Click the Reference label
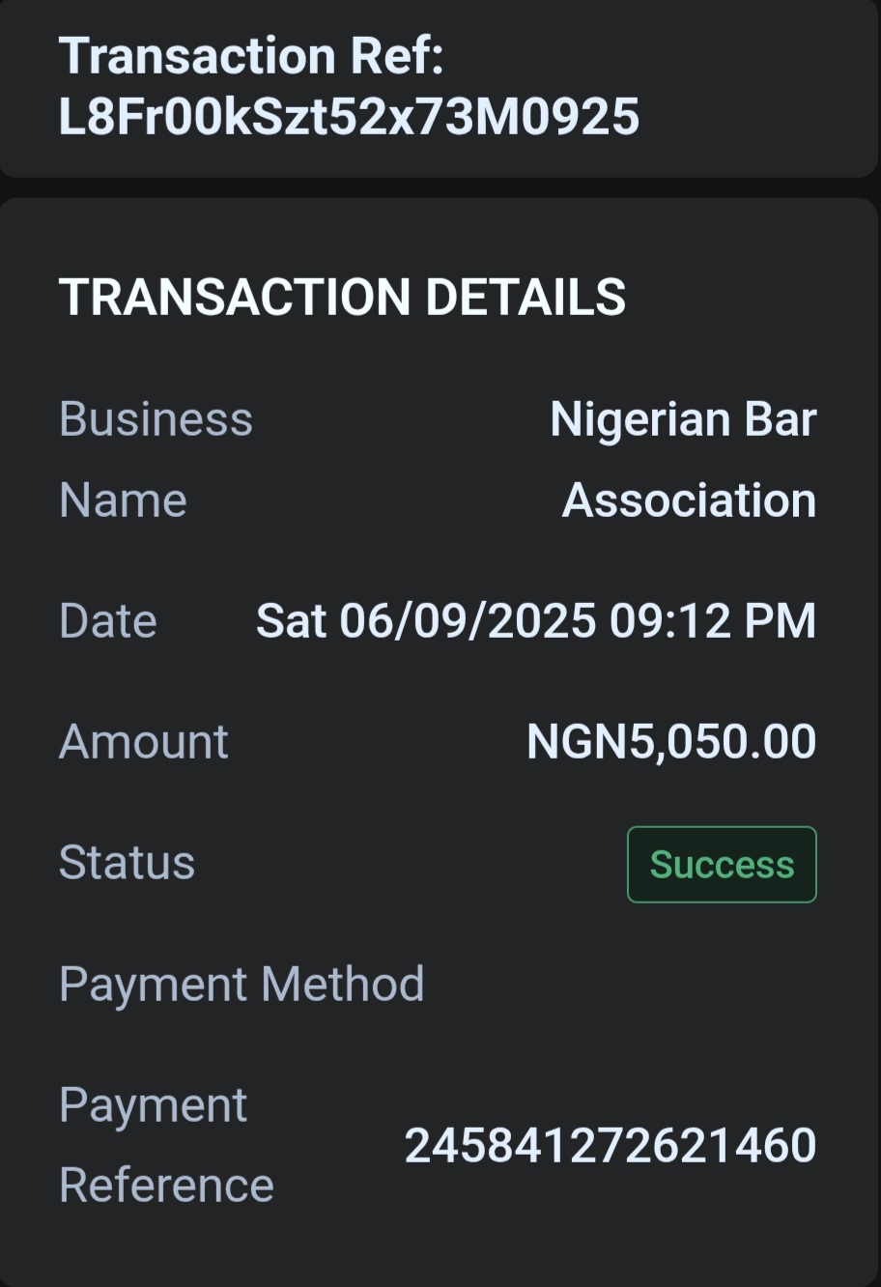This screenshot has width=881, height=1287. pos(166,1186)
